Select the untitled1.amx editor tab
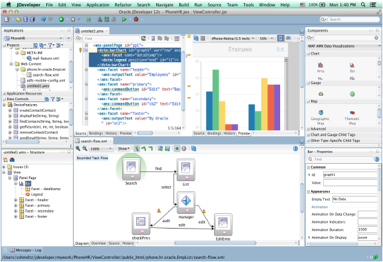The height and width of the screenshot is (262, 383). pyautogui.click(x=92, y=31)
